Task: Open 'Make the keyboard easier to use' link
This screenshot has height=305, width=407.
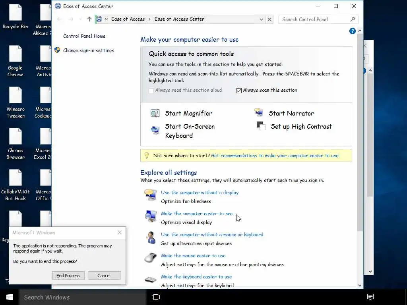Action: pos(196,276)
